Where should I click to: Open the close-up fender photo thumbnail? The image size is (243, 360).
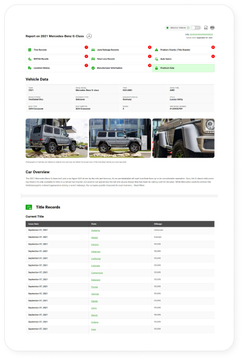coord(183,138)
